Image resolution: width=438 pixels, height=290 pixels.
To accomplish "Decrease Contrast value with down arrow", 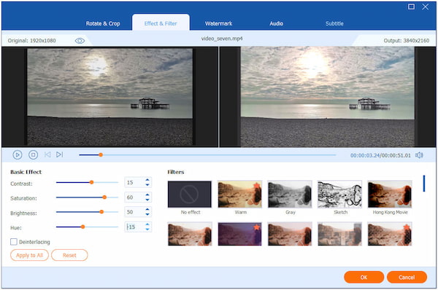I will (147, 185).
